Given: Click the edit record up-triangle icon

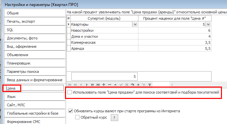Looking at the screenshot, I should tap(115, 85).
